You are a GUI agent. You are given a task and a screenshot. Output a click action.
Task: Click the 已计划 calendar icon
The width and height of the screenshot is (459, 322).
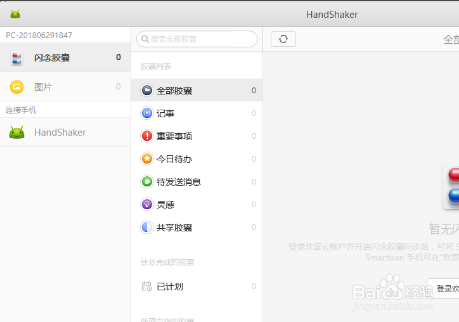click(146, 286)
